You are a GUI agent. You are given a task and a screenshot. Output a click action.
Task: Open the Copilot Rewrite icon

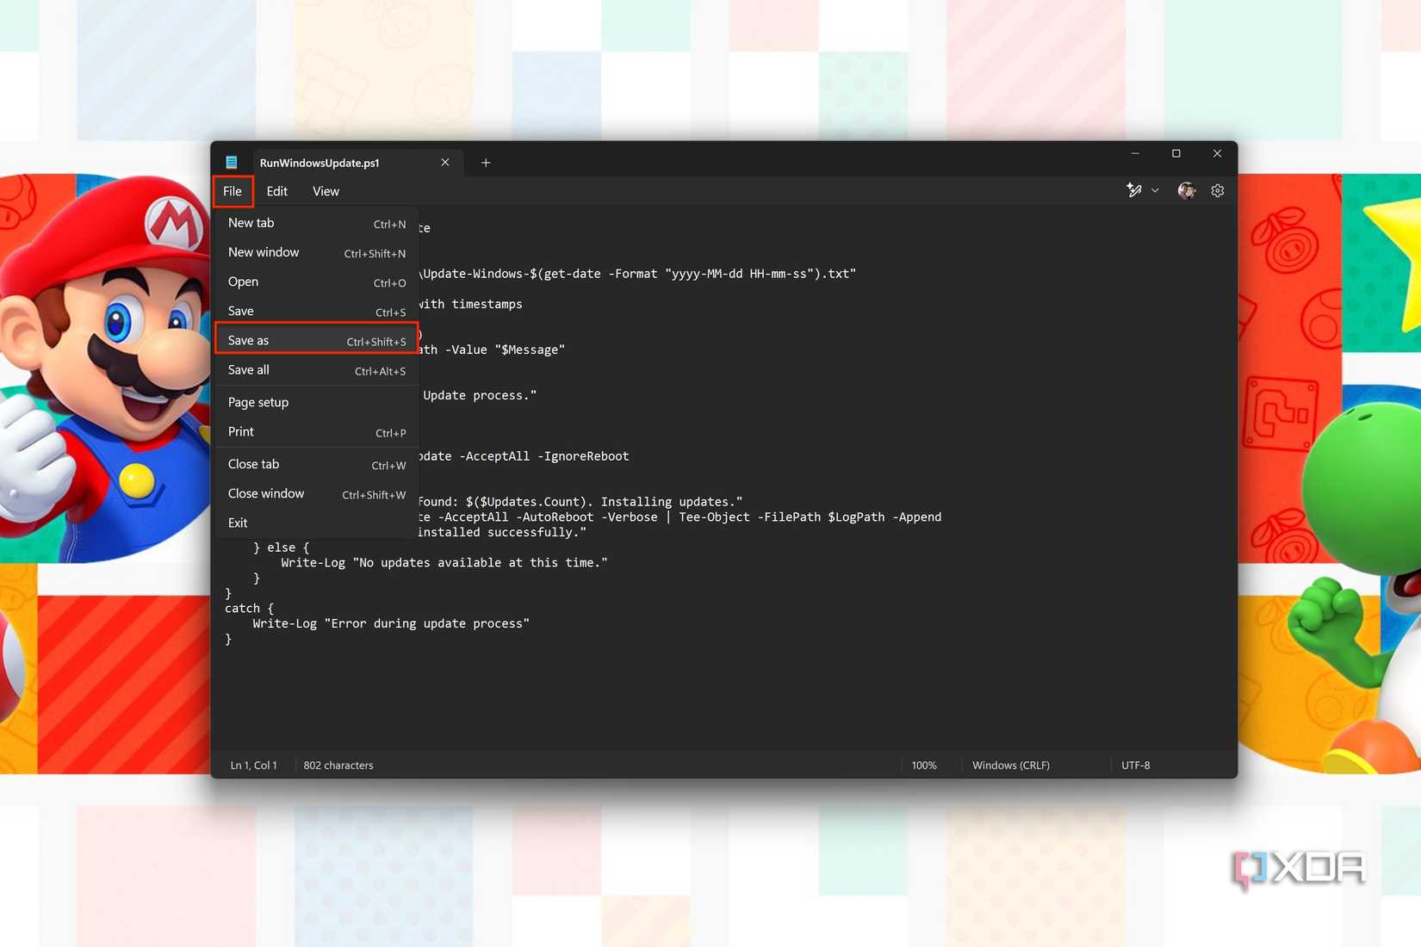(x=1133, y=190)
